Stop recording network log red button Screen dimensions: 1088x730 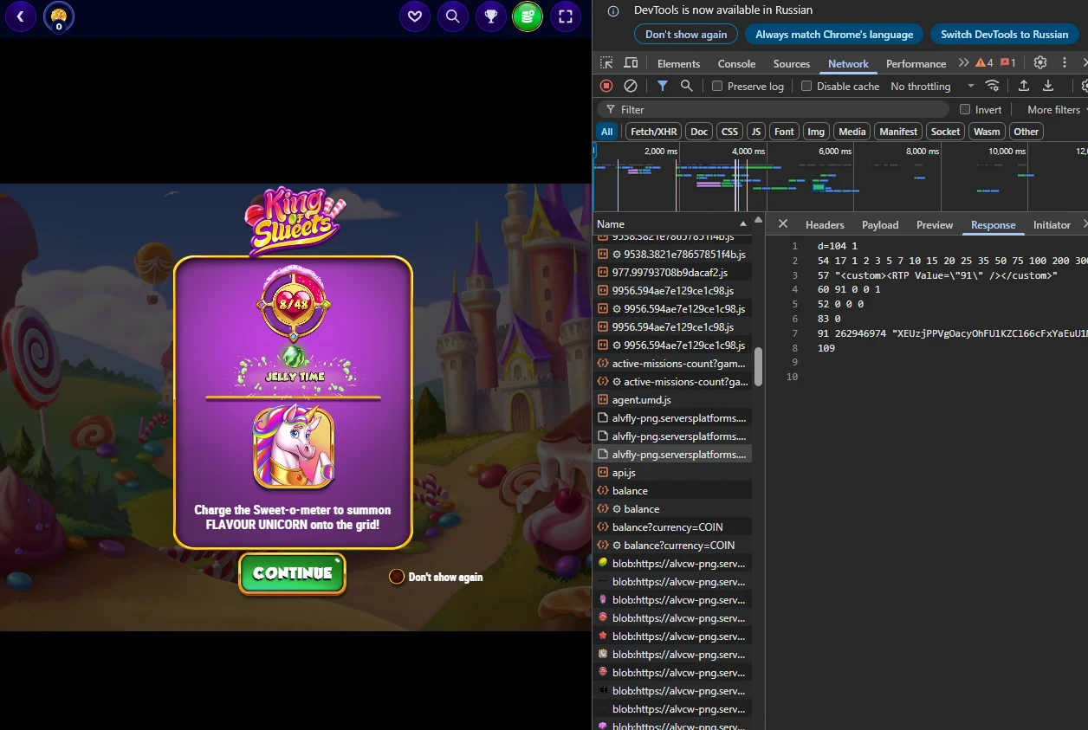click(x=606, y=86)
